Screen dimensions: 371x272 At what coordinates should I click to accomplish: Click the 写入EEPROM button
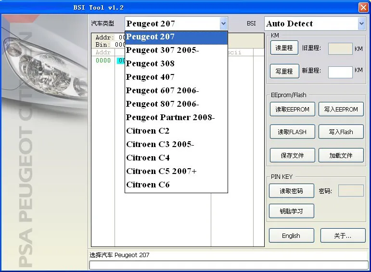tap(341, 109)
